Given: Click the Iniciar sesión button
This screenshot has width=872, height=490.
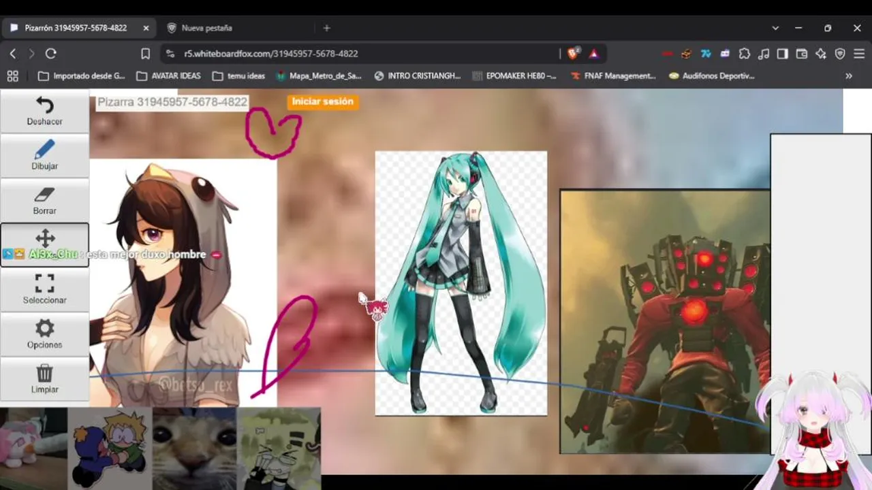Looking at the screenshot, I should tap(322, 101).
